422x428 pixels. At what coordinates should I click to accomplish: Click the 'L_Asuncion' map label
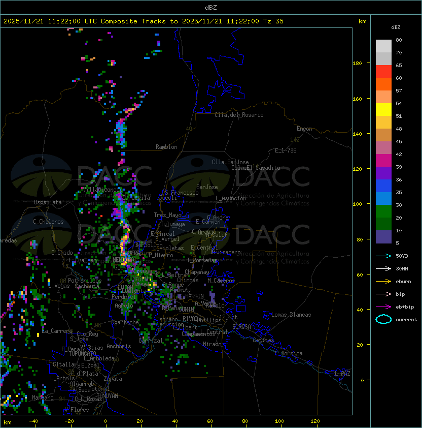pyautogui.click(x=231, y=198)
